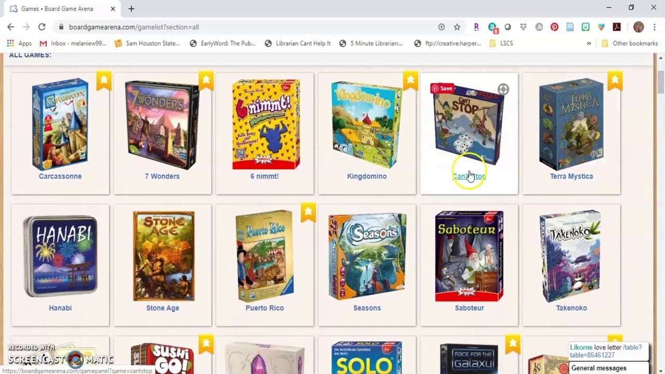Viewport: 665px width, 374px height.
Task: Toggle favorite star on Puerto Rico
Action: (309, 212)
